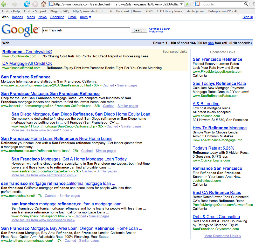255x242 pixels.
Task: Open the XING bookmark
Action: click(x=149, y=11)
